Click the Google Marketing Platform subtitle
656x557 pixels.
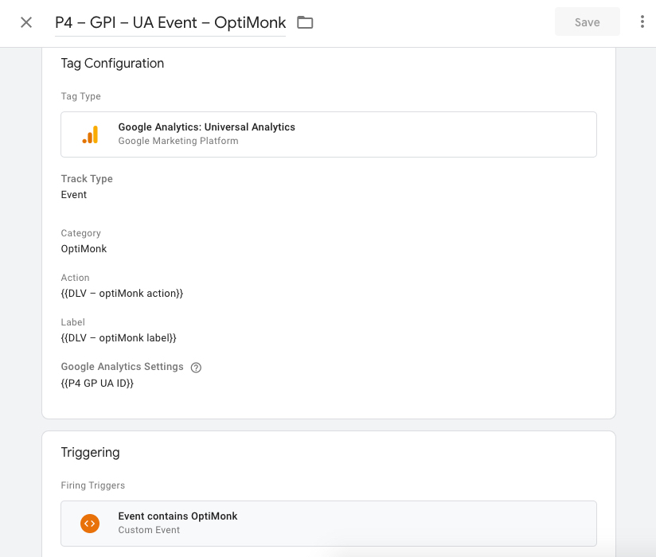point(178,141)
